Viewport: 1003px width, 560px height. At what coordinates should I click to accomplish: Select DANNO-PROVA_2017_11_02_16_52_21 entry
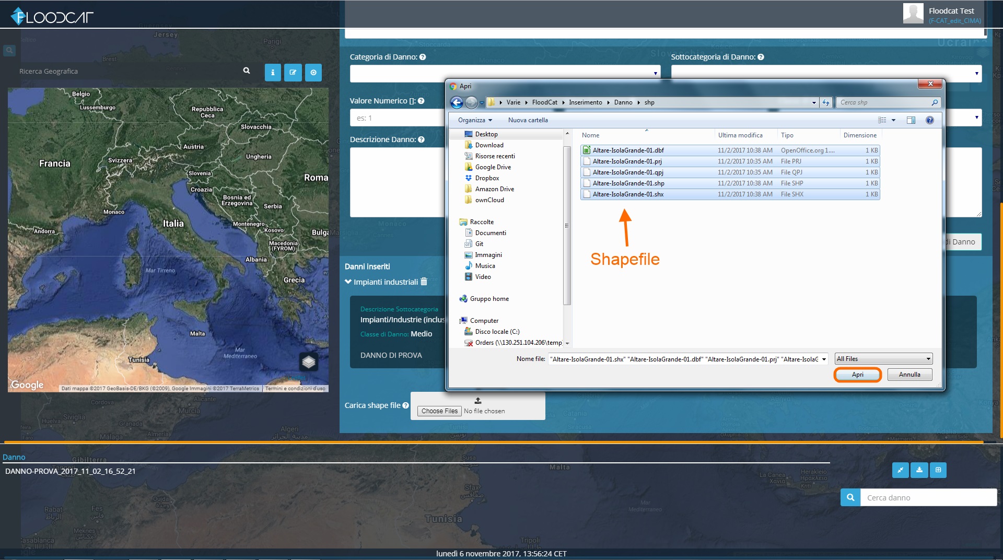point(70,471)
